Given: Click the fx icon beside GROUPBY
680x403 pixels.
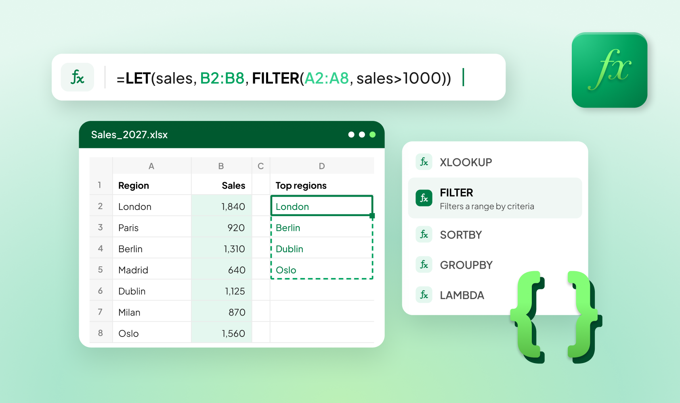Looking at the screenshot, I should pyautogui.click(x=424, y=265).
